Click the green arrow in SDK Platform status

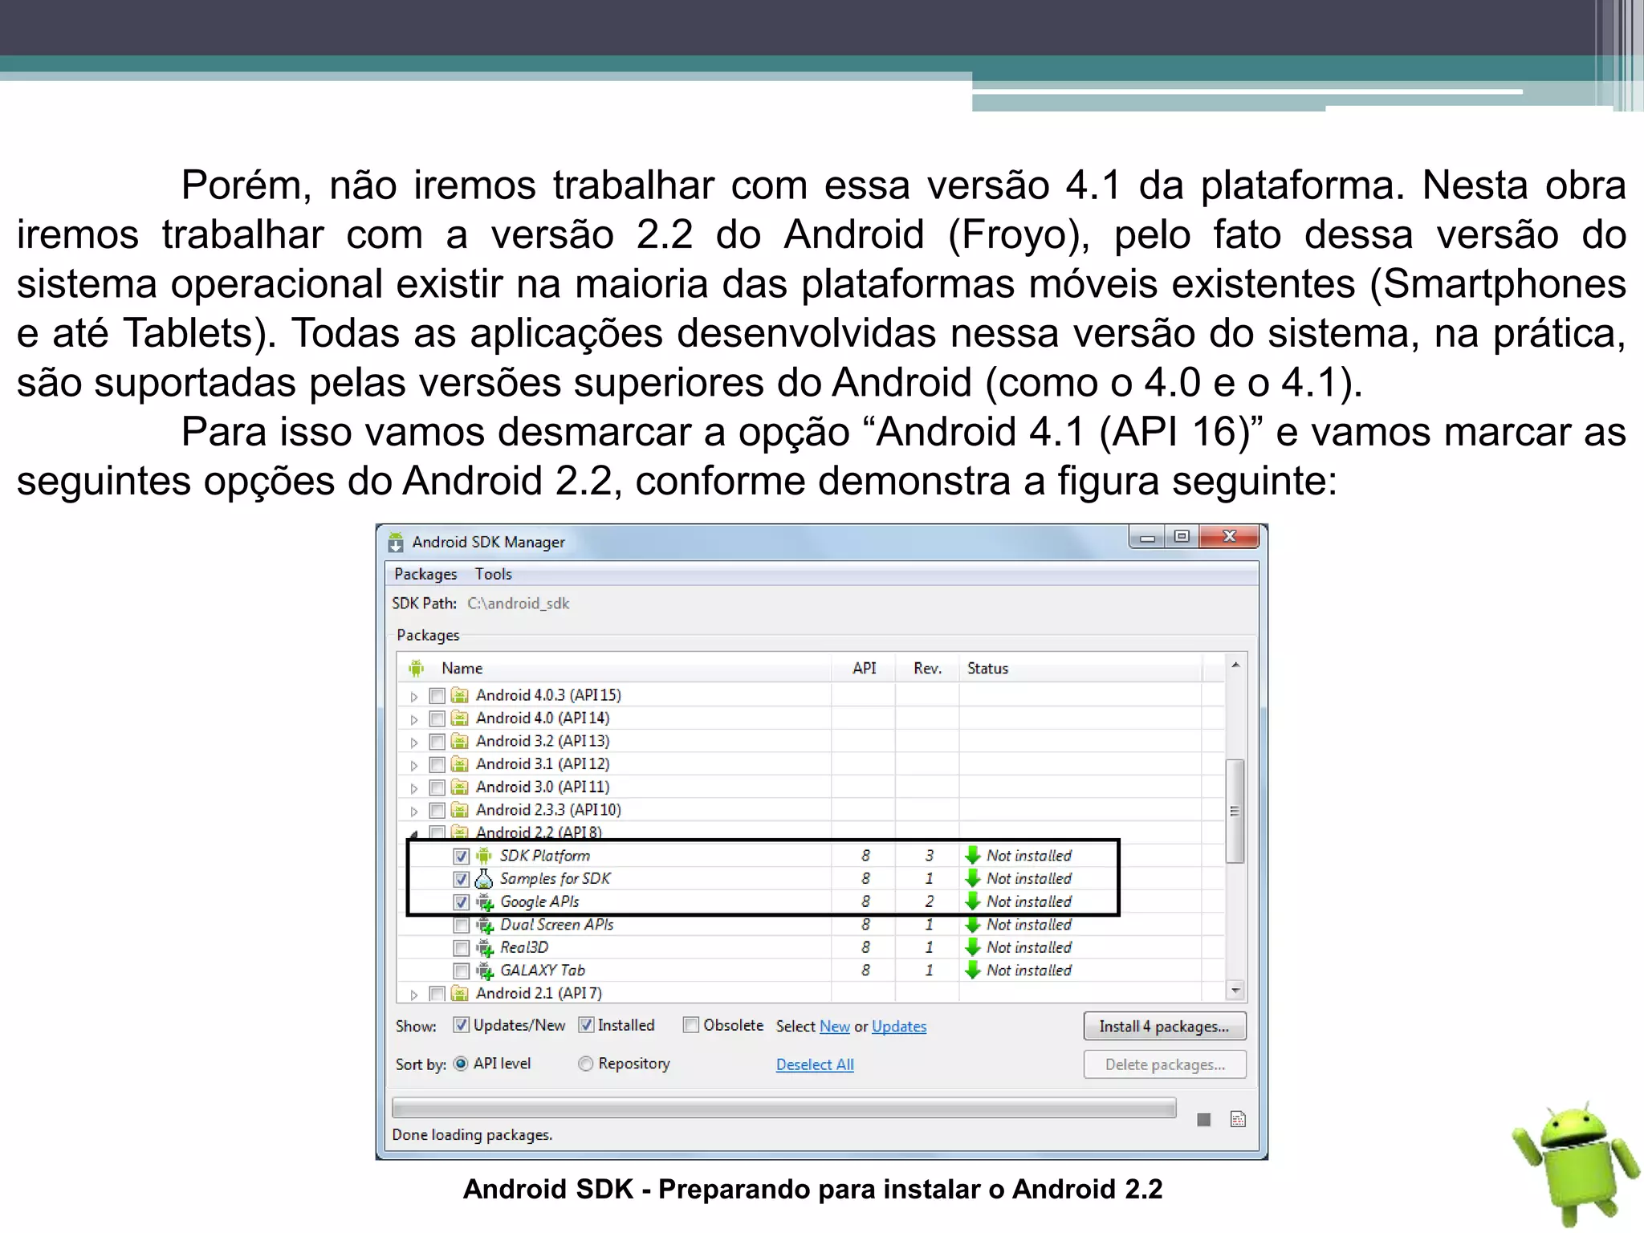click(x=973, y=856)
